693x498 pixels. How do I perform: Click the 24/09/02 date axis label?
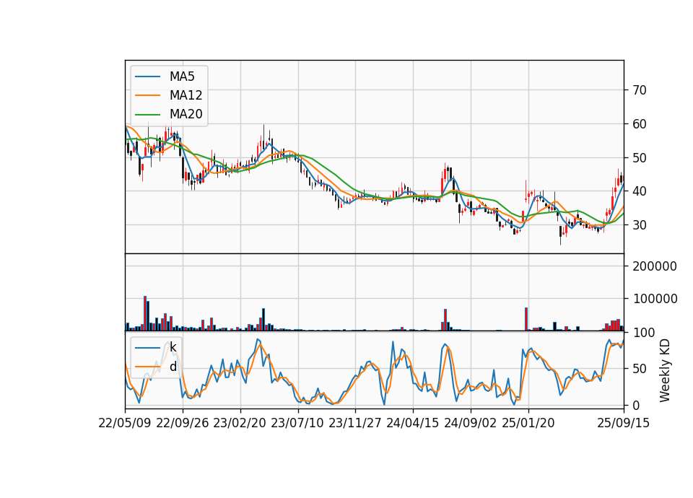click(470, 423)
